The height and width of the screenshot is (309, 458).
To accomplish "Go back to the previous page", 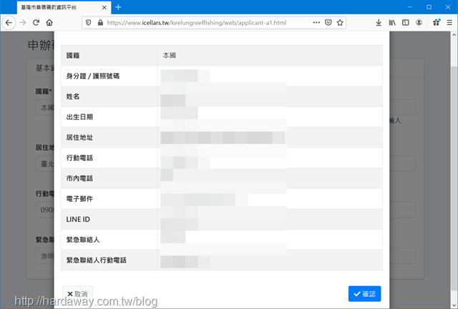I will pyautogui.click(x=9, y=22).
